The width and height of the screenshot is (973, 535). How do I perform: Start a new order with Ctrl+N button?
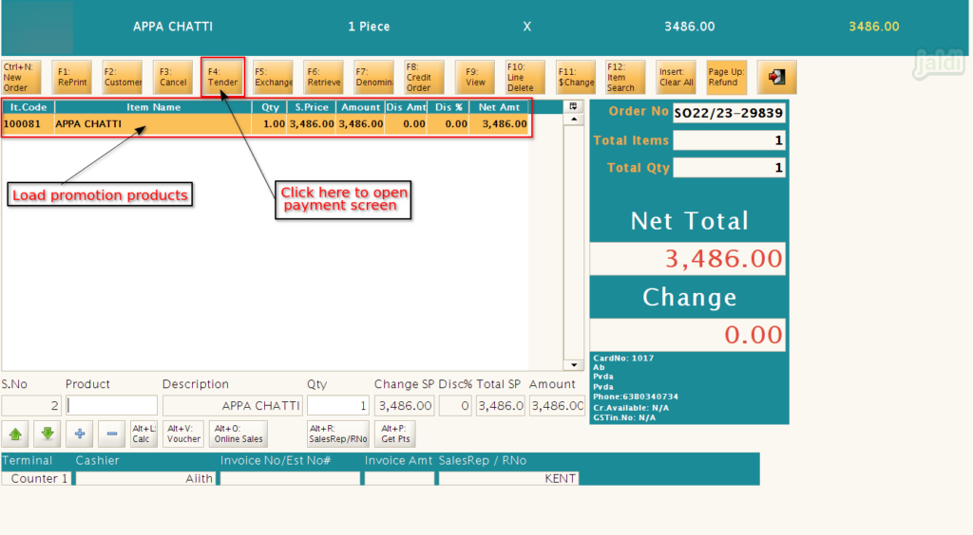(21, 77)
